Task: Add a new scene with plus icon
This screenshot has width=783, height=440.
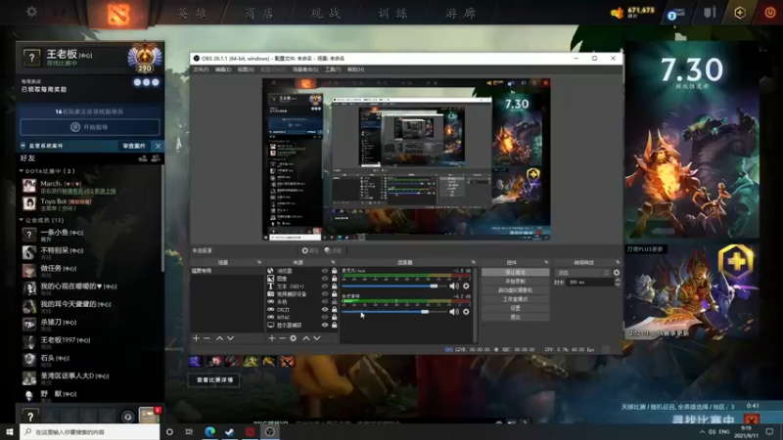Action: pos(196,338)
